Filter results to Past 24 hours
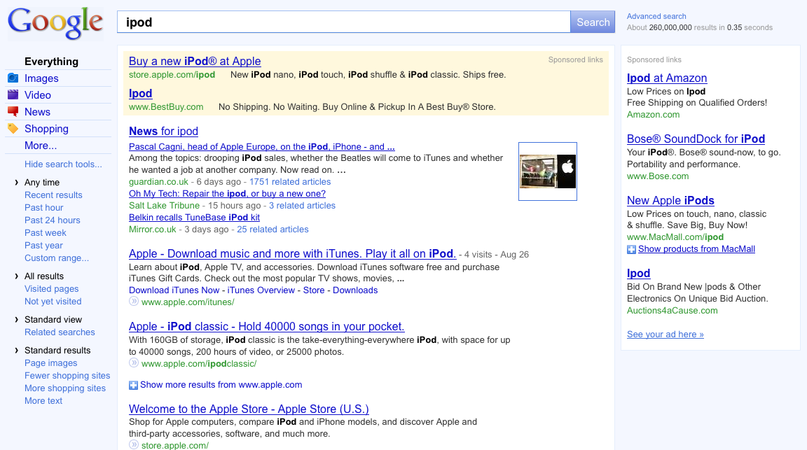Viewport: 807px width, 450px height. (53, 220)
